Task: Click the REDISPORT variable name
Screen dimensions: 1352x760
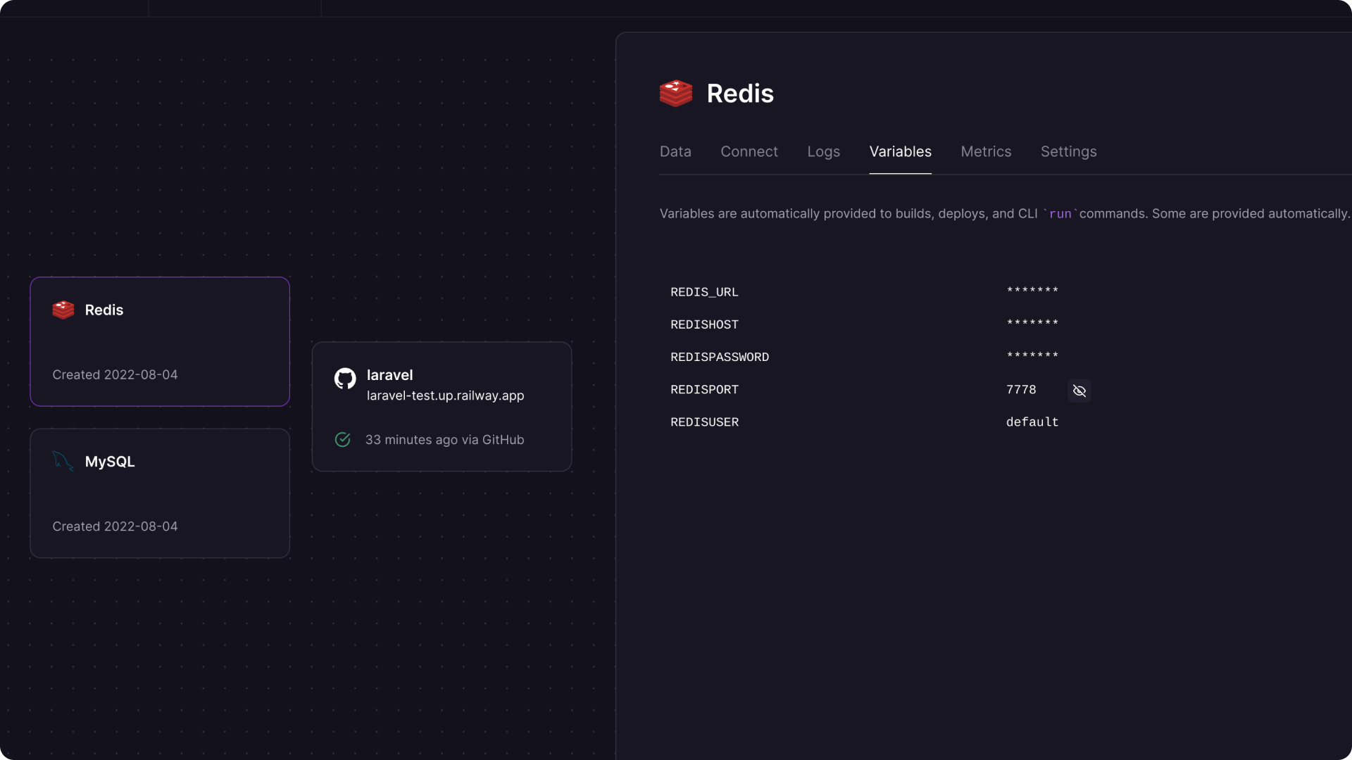Action: (x=704, y=389)
